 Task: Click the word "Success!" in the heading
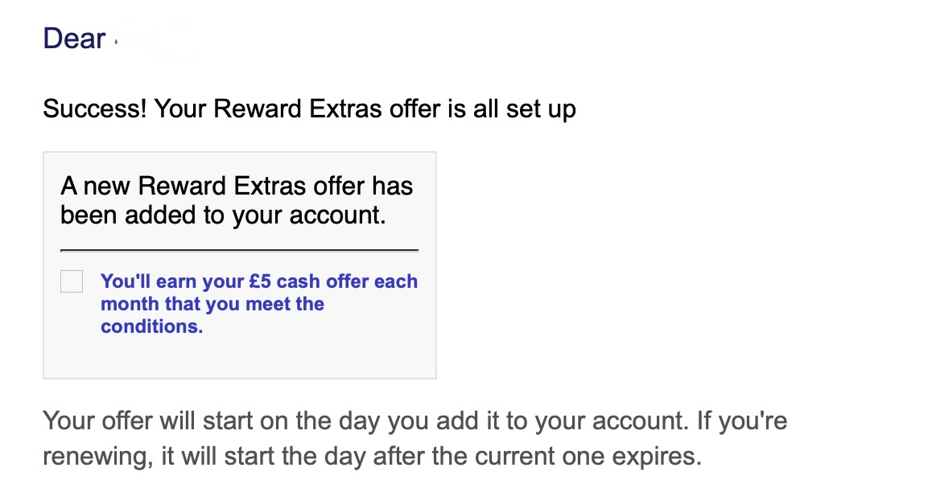click(x=94, y=109)
